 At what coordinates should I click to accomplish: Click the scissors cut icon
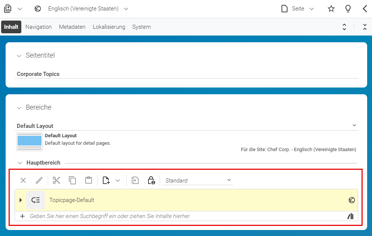pyautogui.click(x=56, y=180)
